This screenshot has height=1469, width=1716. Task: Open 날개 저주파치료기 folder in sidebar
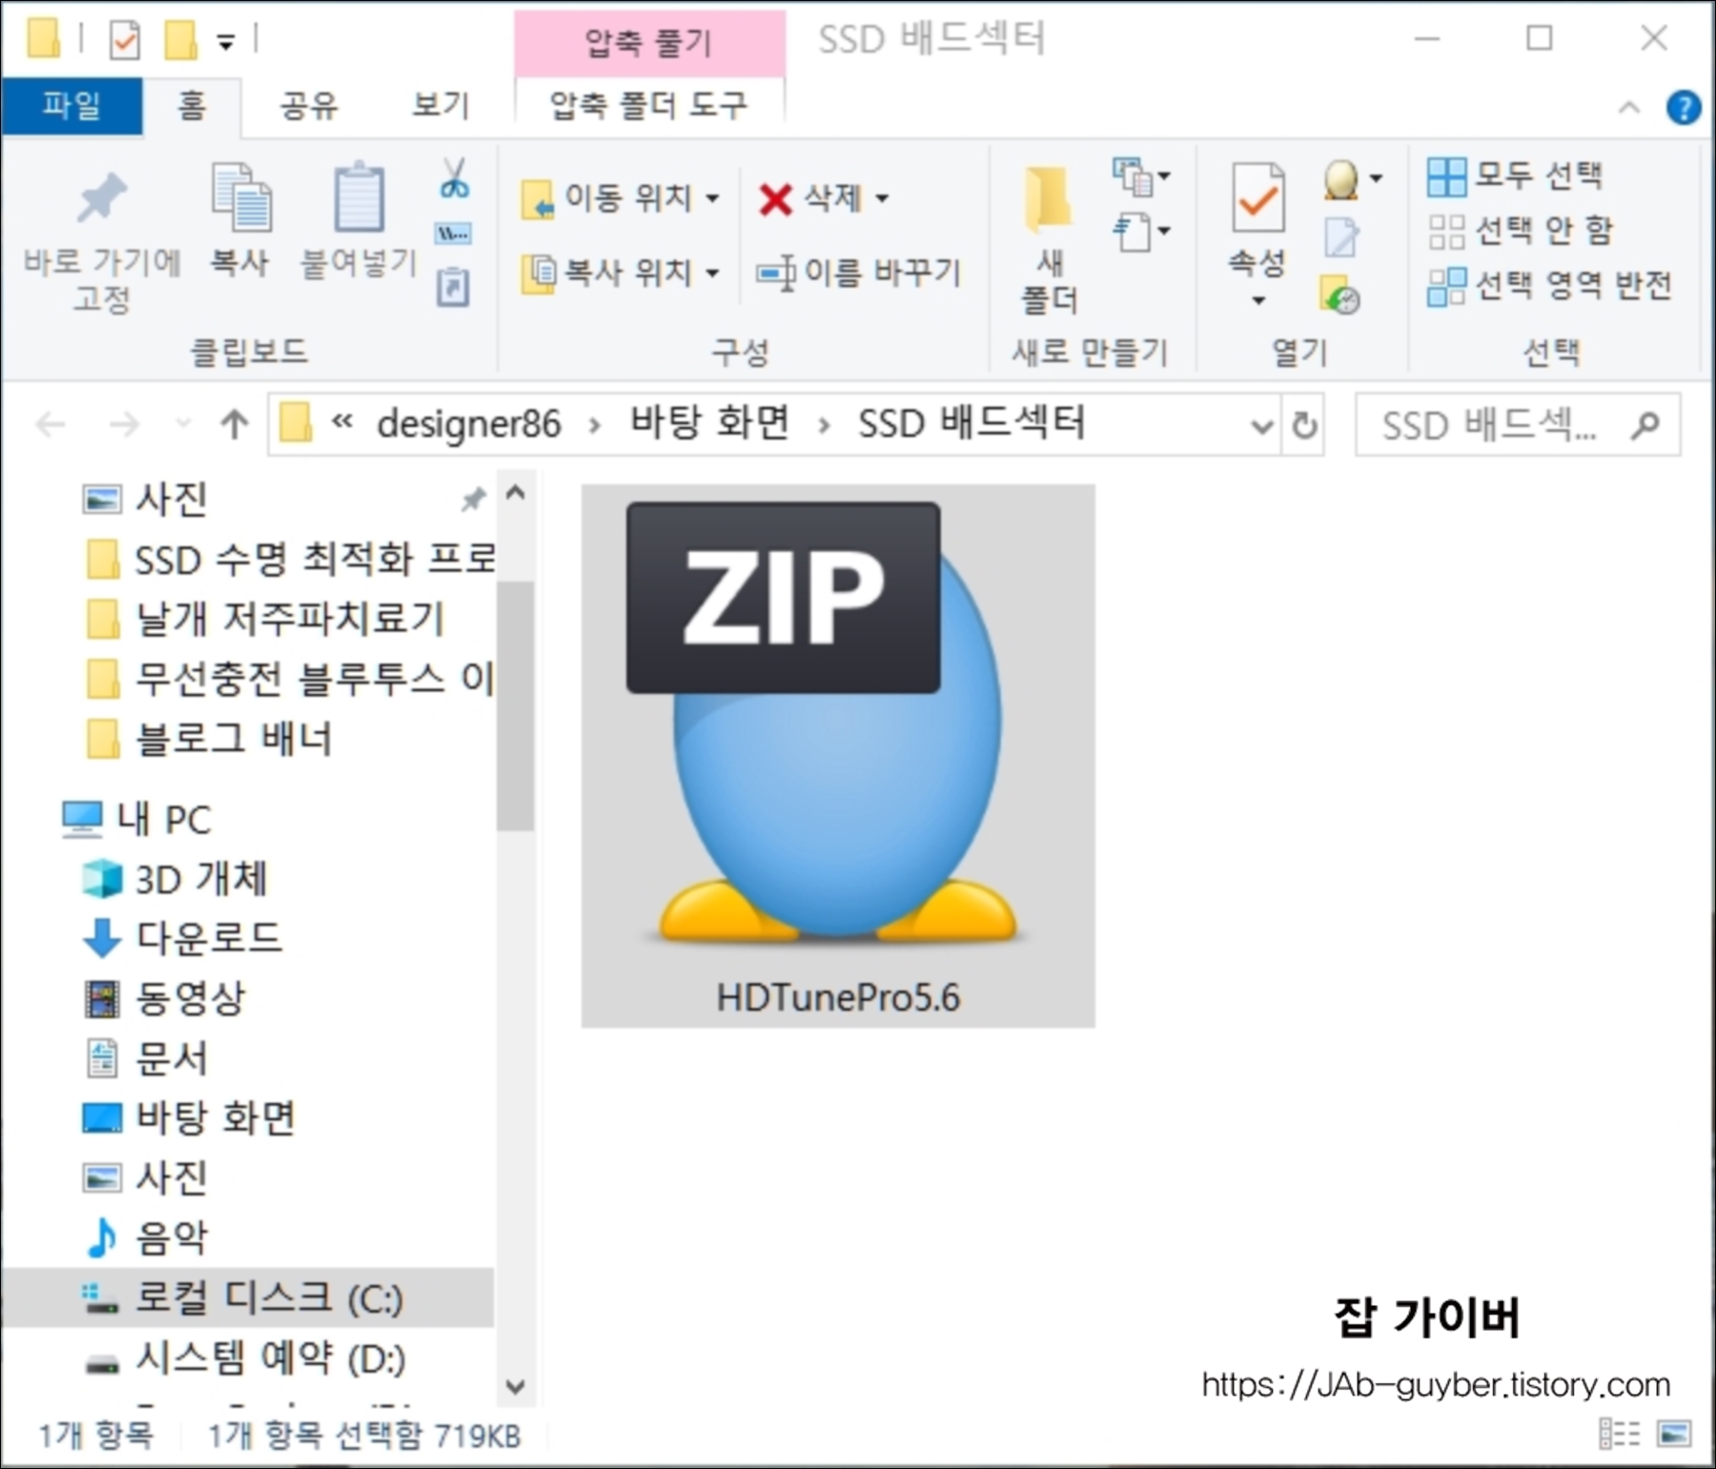coord(265,619)
